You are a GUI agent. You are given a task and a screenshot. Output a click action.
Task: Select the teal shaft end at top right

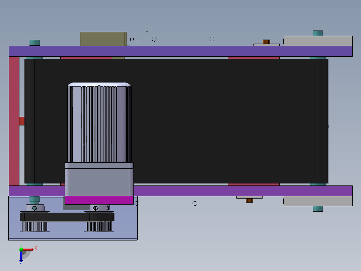pos(318,33)
